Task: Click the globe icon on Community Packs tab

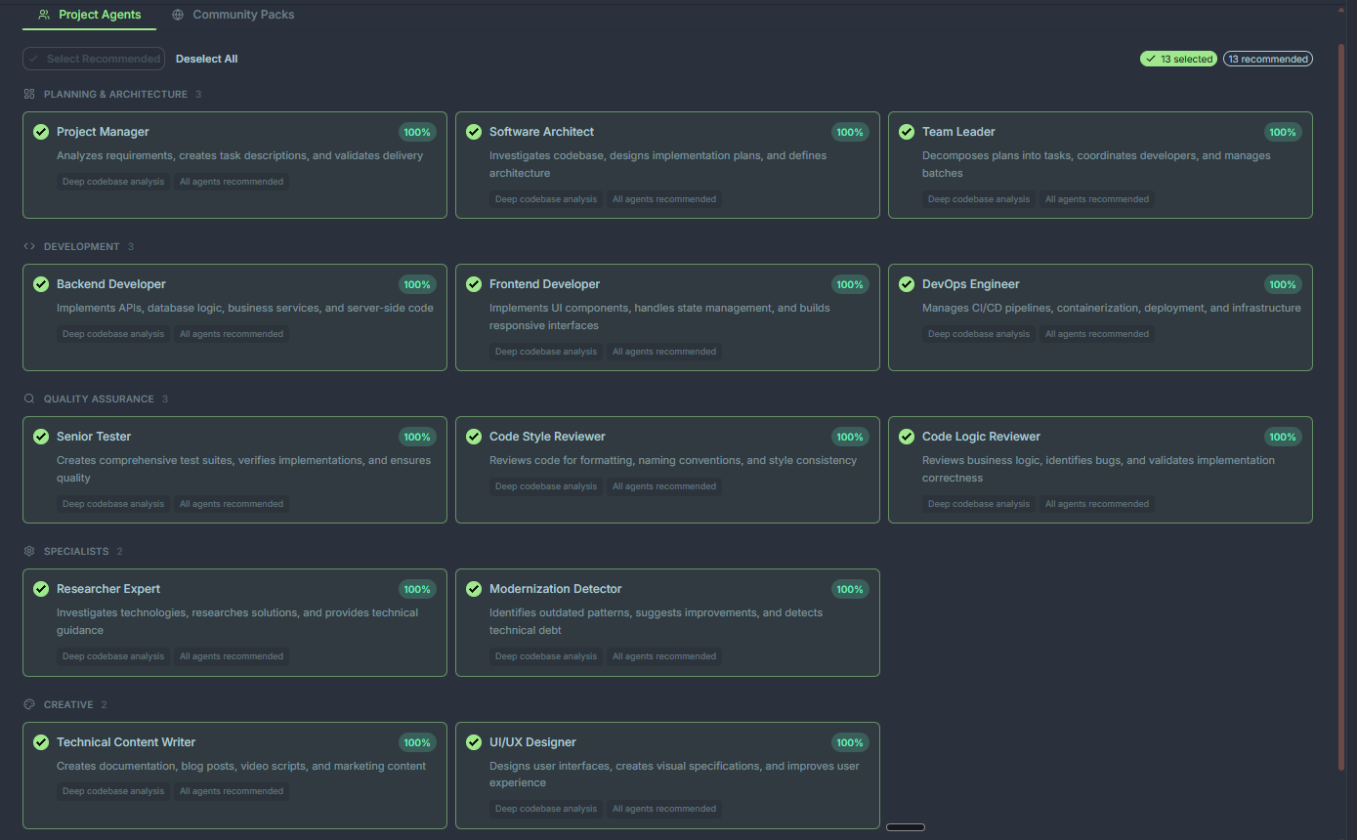Action: coord(177,15)
